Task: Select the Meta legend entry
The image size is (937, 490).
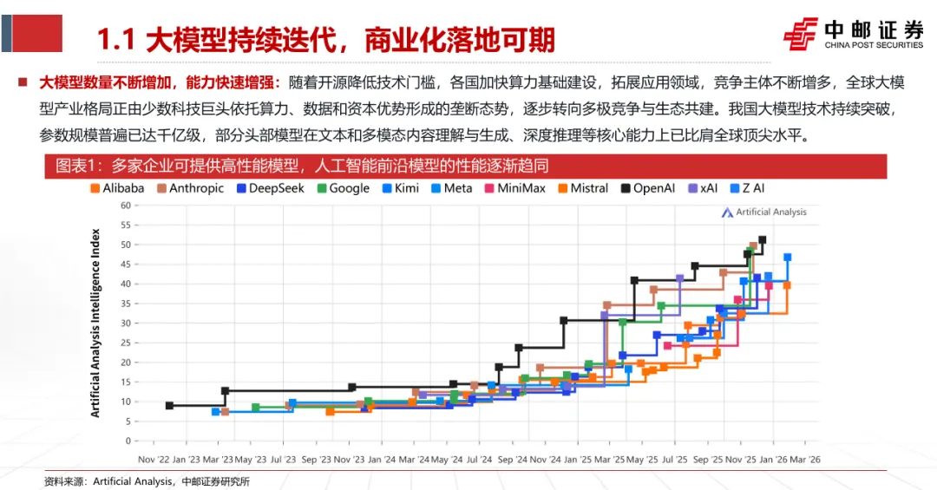Action: 452,188
